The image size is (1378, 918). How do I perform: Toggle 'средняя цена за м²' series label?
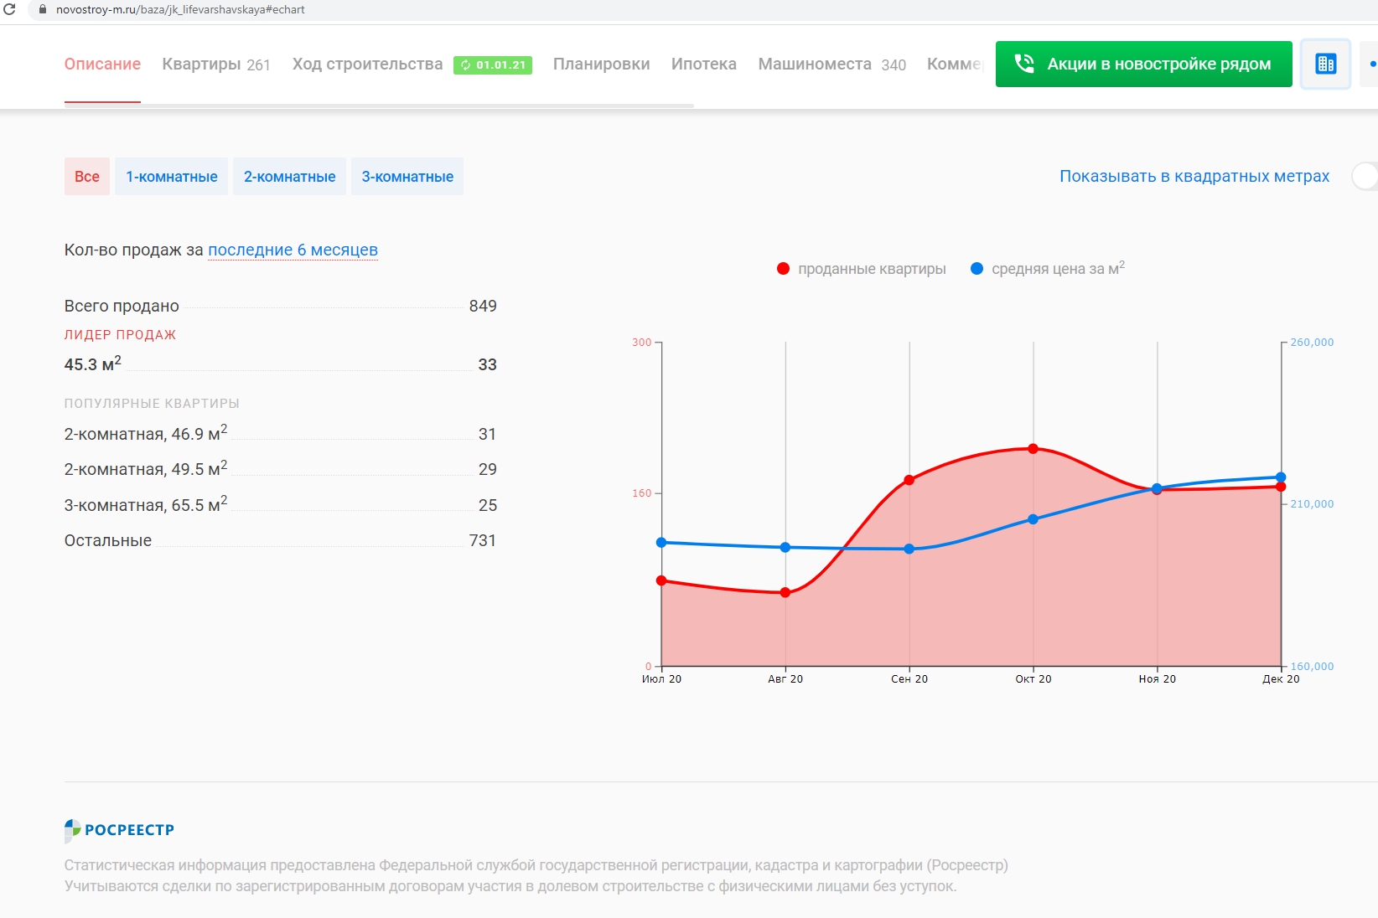point(1057,269)
